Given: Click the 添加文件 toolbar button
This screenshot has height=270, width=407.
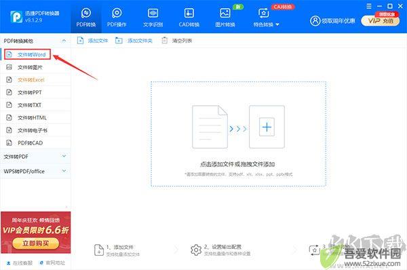Looking at the screenshot, I should pyautogui.click(x=92, y=41).
